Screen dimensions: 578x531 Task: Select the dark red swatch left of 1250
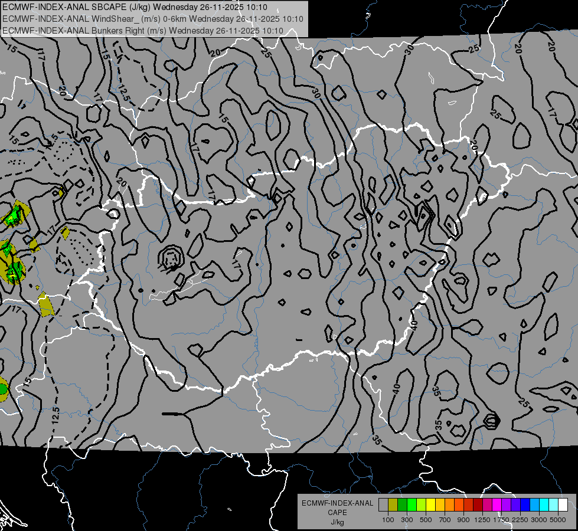coord(478,505)
